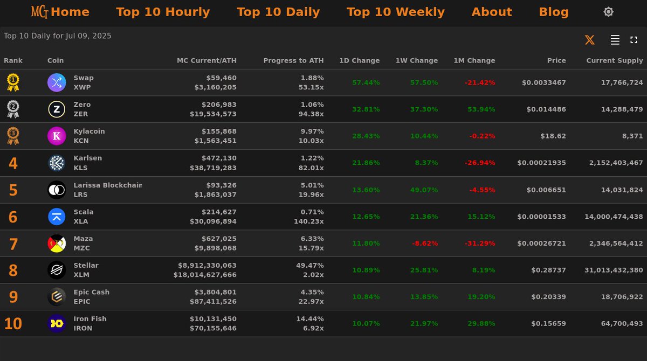Screen dimensions: 647x361
Task: Click the 1D Change column header
Action: (359, 60)
